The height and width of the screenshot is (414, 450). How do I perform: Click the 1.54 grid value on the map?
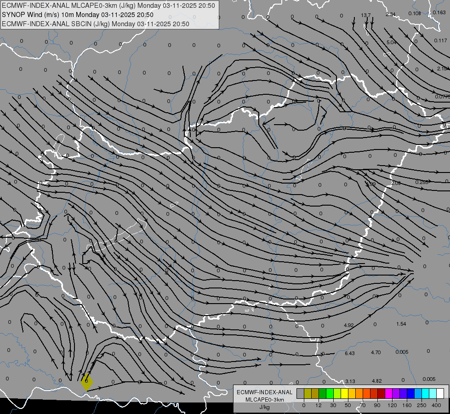pos(401,324)
